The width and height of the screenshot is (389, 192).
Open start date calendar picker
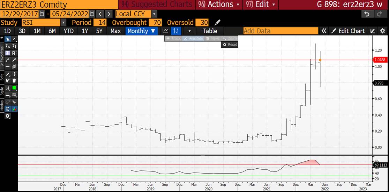point(42,14)
